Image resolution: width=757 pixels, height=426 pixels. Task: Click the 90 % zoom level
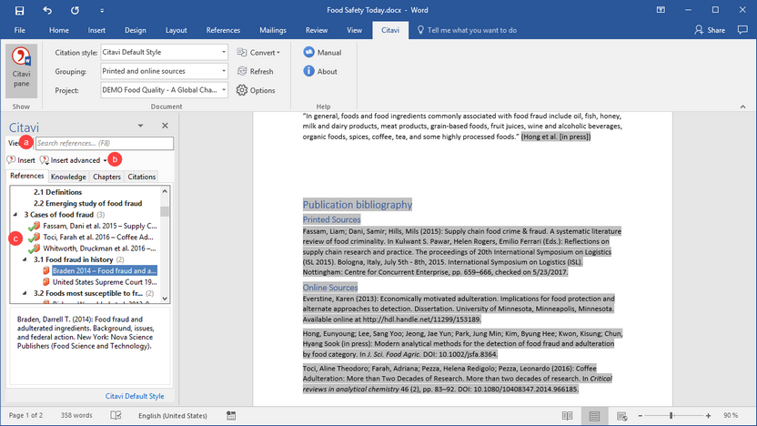pyautogui.click(x=731, y=415)
